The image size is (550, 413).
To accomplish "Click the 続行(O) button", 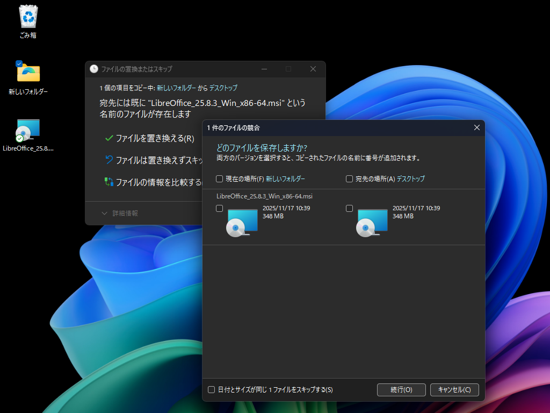I will (401, 390).
